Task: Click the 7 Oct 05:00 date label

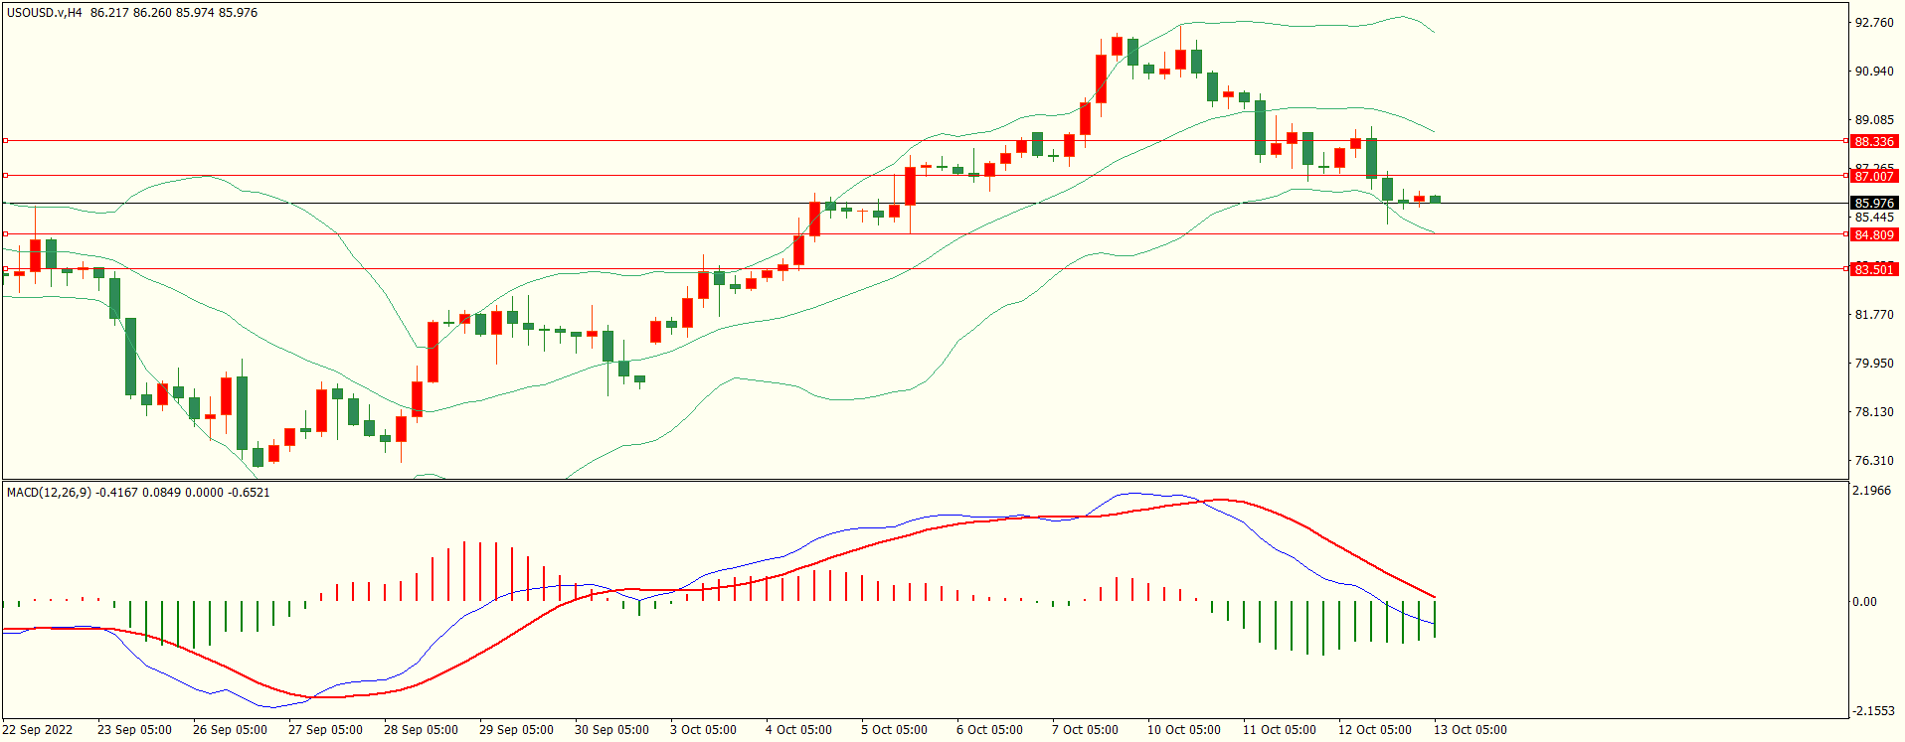Action: pos(1085,729)
